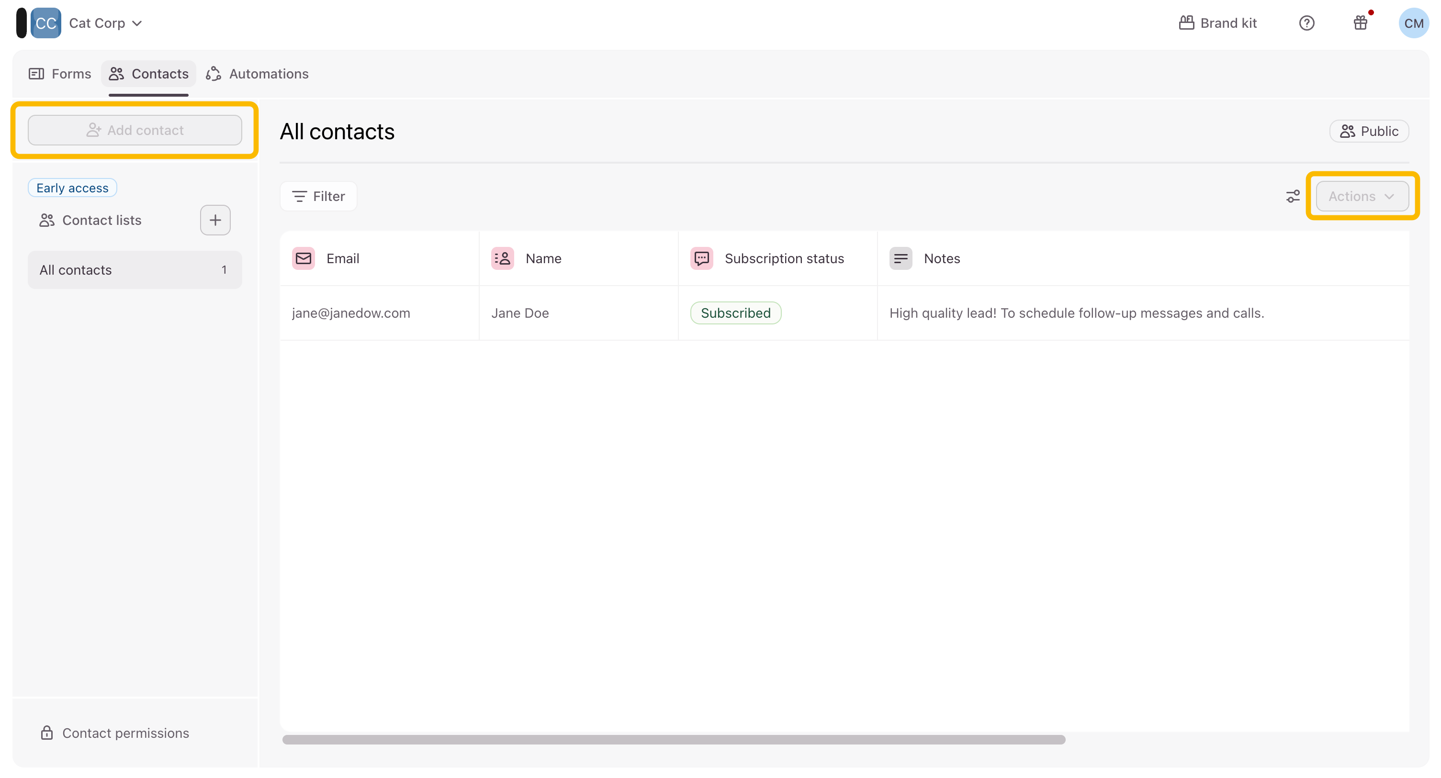Open the help question mark icon
Viewport: 1441px width, 778px height.
pyautogui.click(x=1306, y=23)
